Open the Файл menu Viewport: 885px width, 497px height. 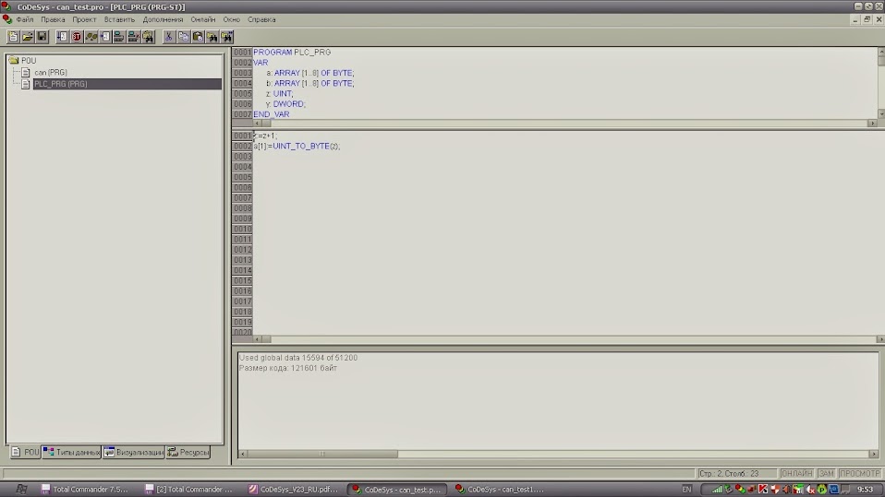(x=25, y=19)
